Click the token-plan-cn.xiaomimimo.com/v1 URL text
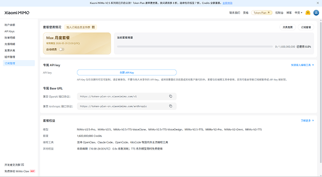Viewport: 322px width, 177px height. [108, 96]
